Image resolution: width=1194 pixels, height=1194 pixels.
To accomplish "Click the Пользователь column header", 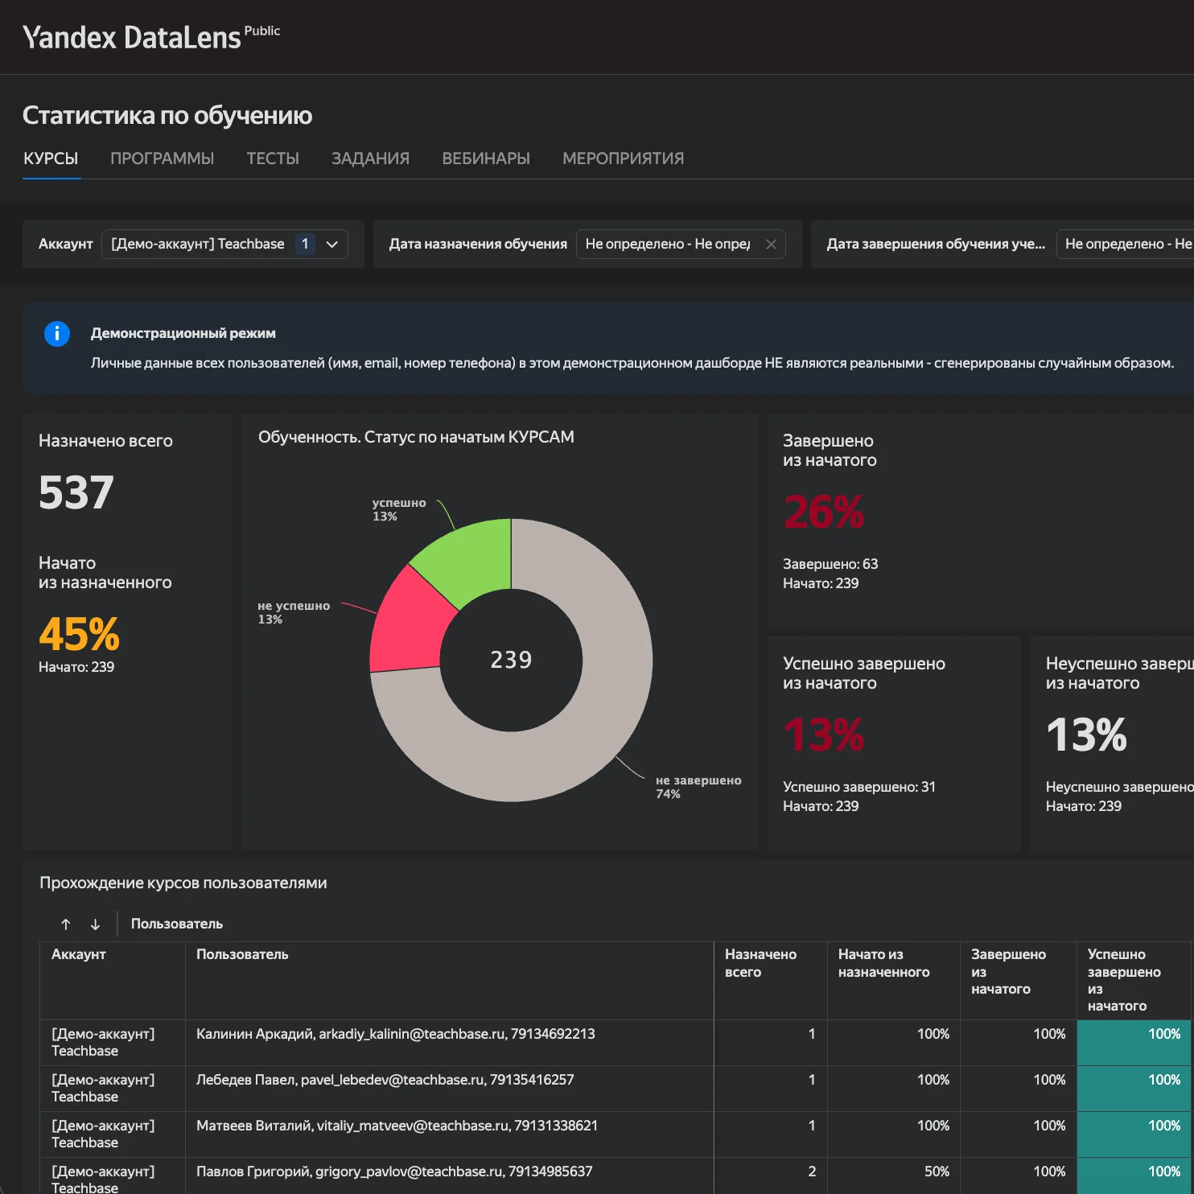I will [x=450, y=981].
